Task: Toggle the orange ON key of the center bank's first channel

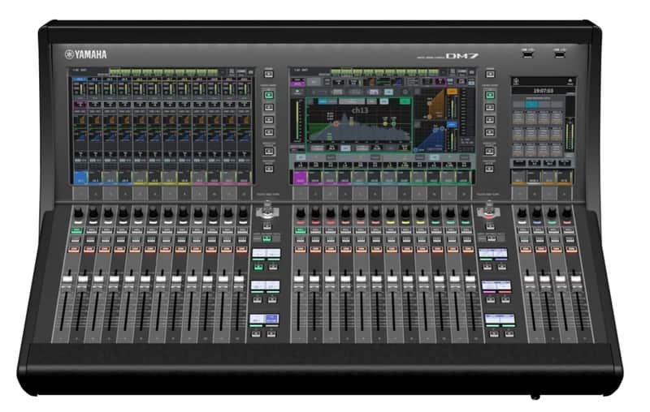Action: pyautogui.click(x=299, y=250)
